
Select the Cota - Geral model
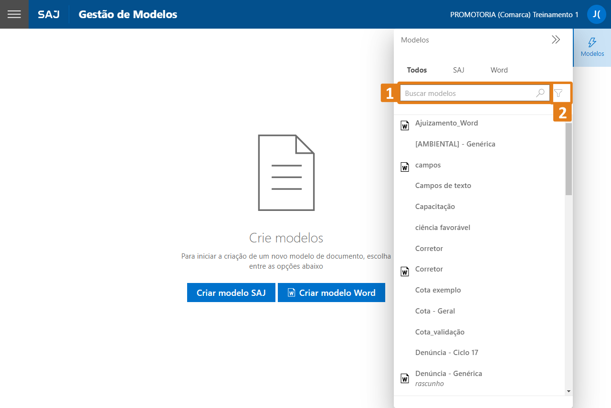coord(435,311)
